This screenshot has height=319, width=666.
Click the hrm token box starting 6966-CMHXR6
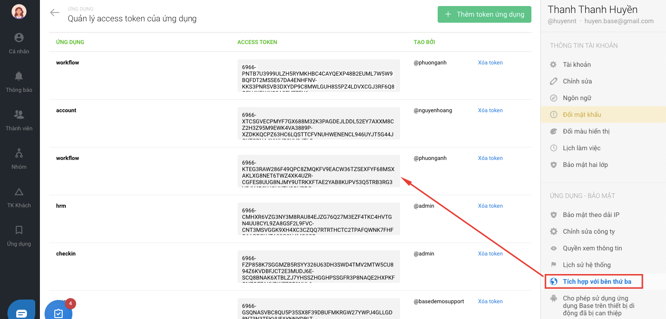coord(318,218)
